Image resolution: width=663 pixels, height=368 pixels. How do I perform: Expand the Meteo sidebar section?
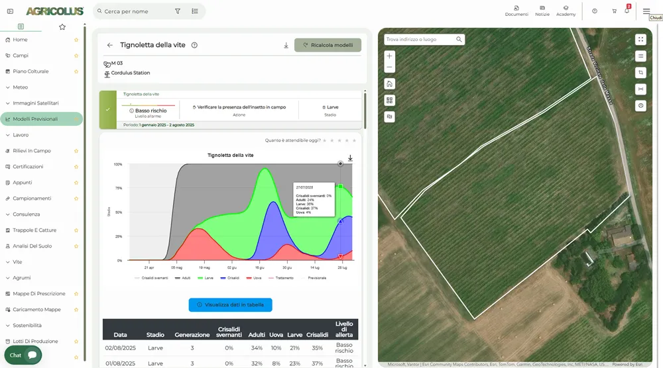click(x=20, y=87)
